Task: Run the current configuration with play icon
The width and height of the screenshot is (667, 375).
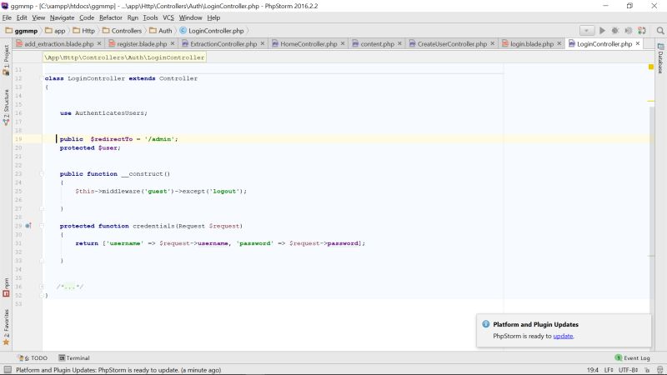Action: [602, 31]
